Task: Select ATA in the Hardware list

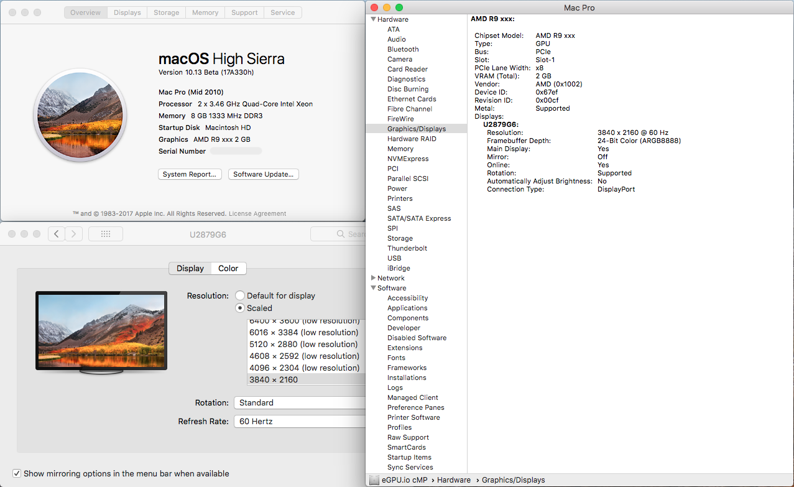Action: click(x=394, y=29)
